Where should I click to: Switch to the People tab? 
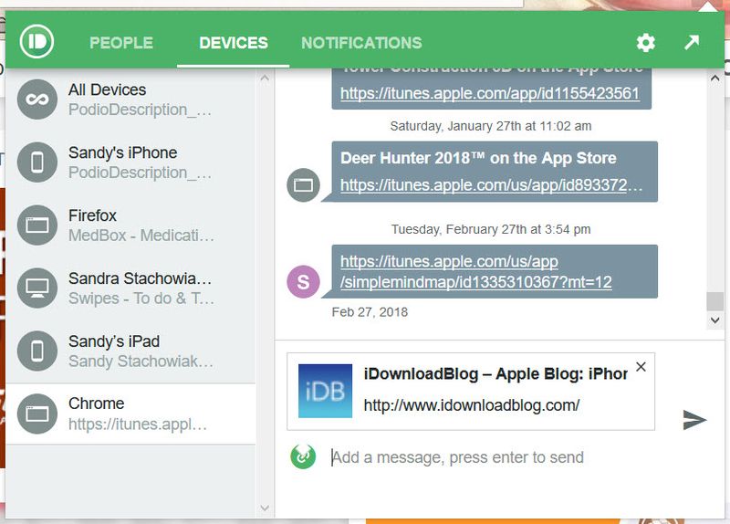tap(121, 43)
